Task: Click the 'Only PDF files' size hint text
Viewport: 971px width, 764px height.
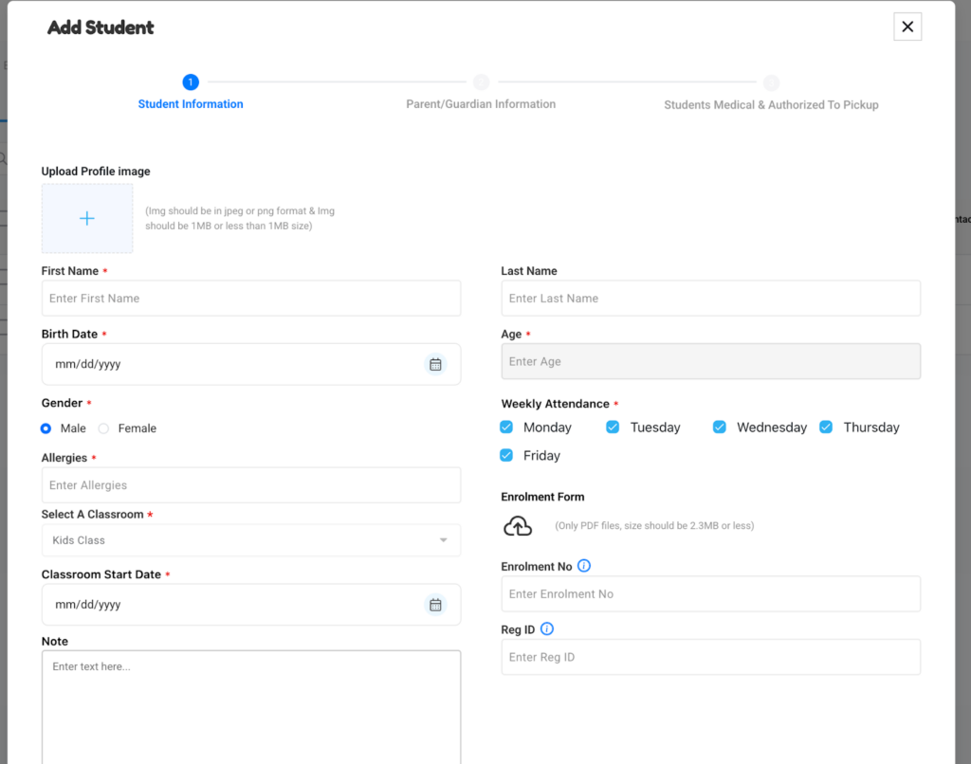Action: point(654,526)
